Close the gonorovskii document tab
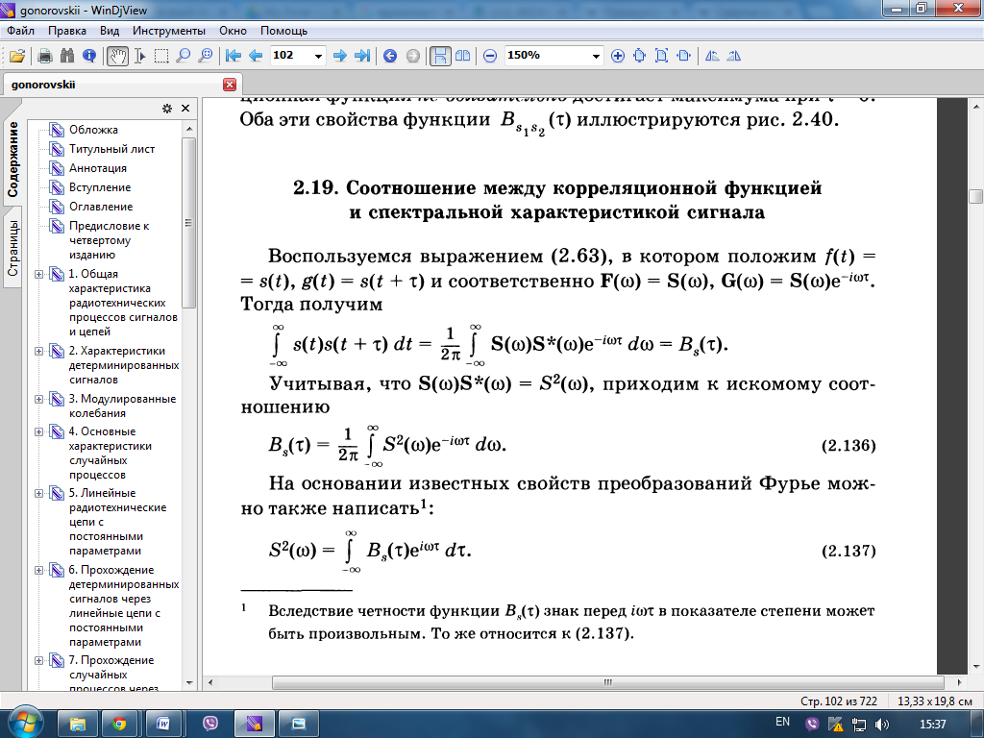 pyautogui.click(x=230, y=85)
